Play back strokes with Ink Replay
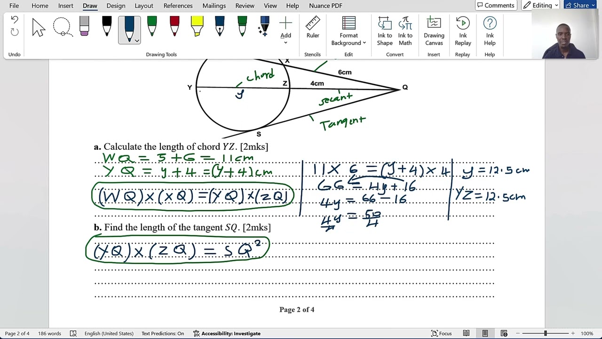Image resolution: width=602 pixels, height=339 pixels. [463, 31]
